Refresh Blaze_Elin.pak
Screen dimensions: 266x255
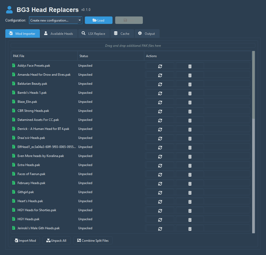(160, 102)
